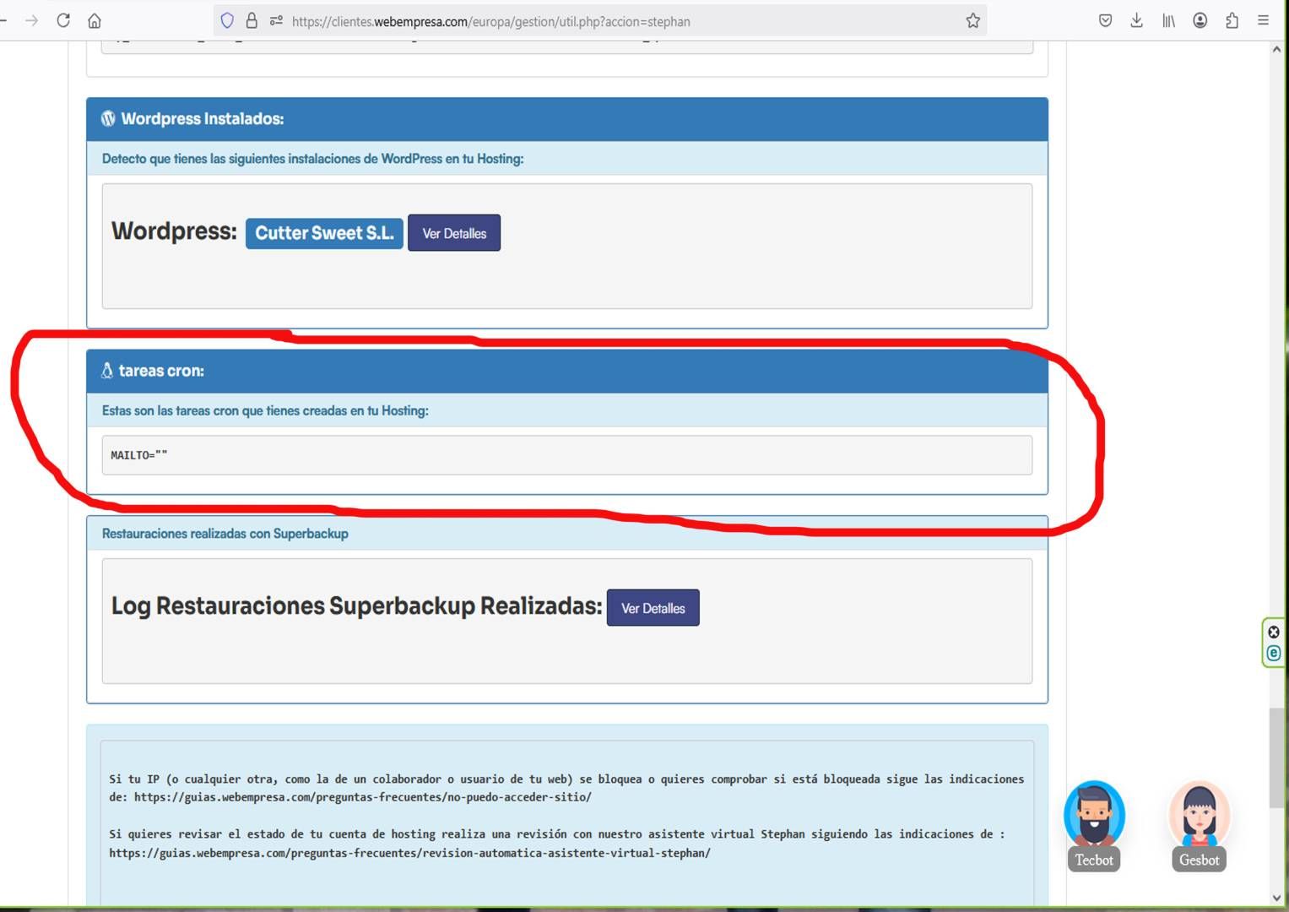Click the Cutter Sweet S.L. WordPress badge
Image resolution: width=1289 pixels, height=912 pixels.
(x=324, y=233)
